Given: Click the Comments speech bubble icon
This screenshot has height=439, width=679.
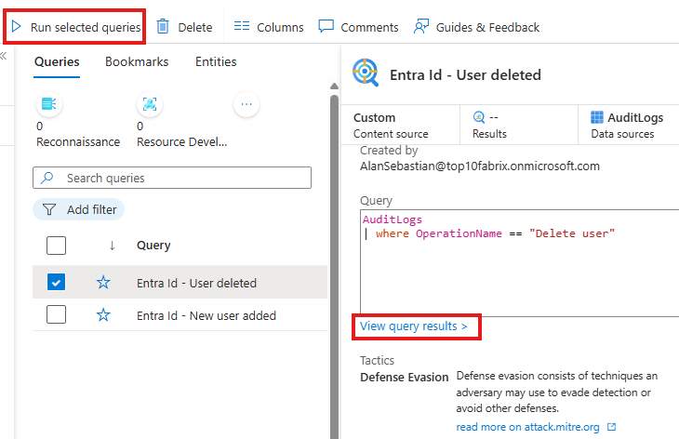Looking at the screenshot, I should (x=326, y=26).
